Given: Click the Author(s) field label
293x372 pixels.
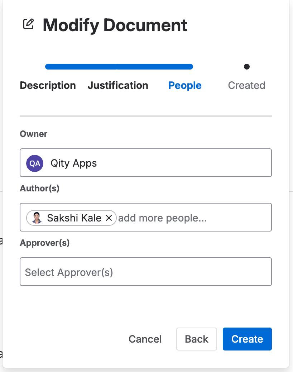Looking at the screenshot, I should pos(40,189).
